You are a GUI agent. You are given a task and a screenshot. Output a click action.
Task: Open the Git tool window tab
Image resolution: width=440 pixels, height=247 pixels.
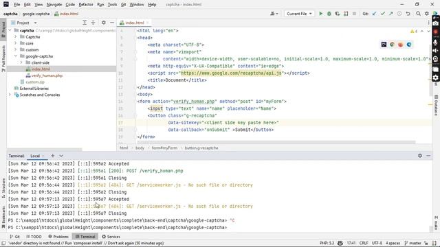pos(14,236)
